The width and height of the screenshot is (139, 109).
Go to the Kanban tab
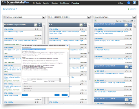click(x=55, y=3)
